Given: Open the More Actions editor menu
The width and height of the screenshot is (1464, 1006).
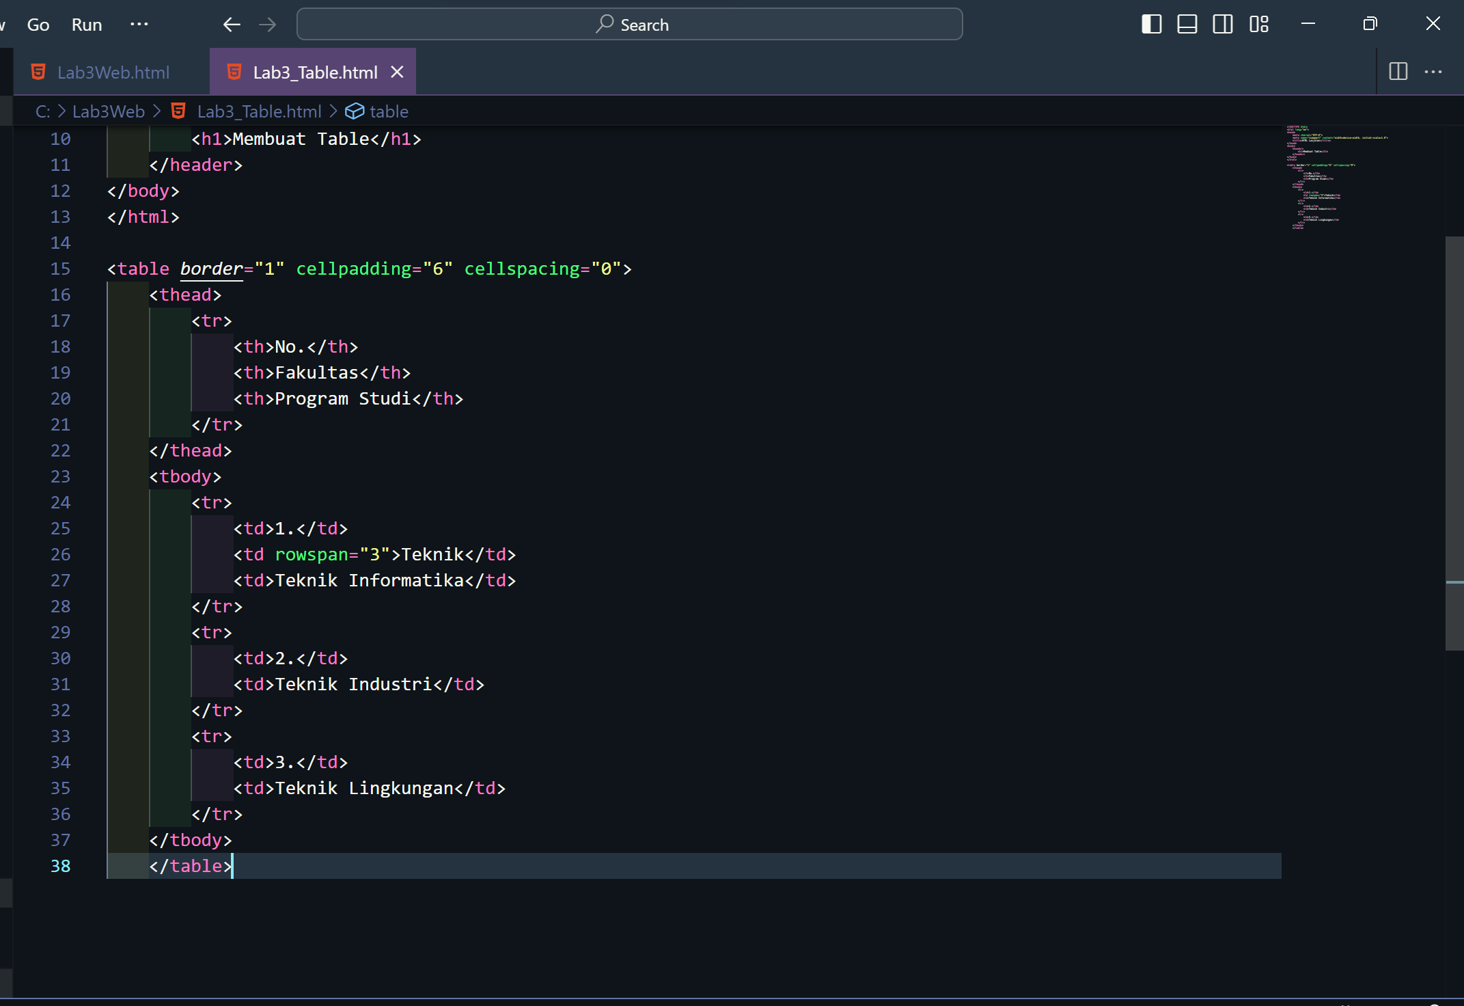Looking at the screenshot, I should (1433, 71).
